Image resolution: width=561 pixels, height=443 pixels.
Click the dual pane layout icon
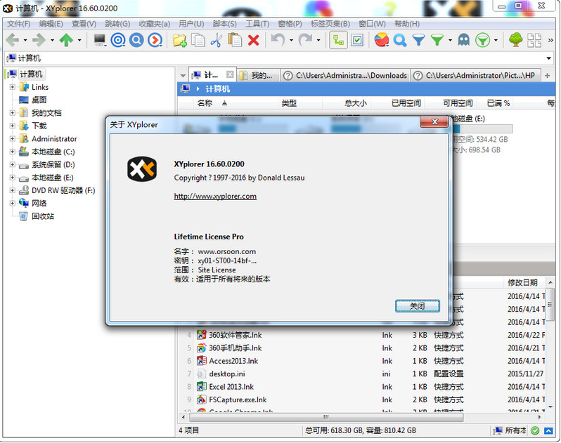(534, 40)
